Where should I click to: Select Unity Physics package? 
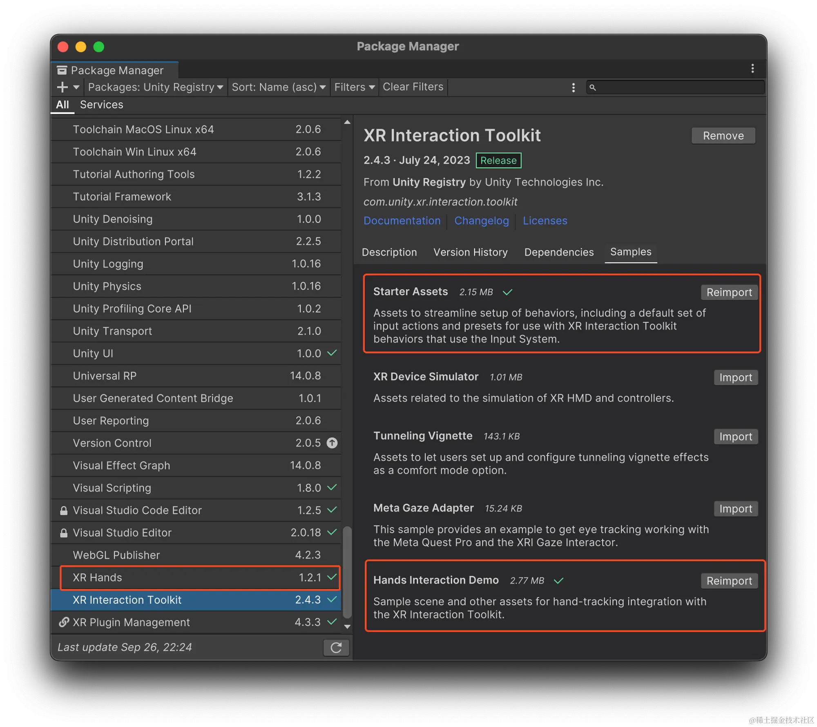[x=196, y=286]
